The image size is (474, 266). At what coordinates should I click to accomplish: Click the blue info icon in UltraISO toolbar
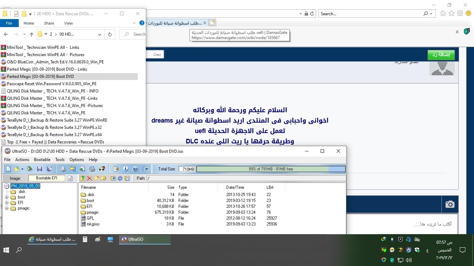(126, 169)
